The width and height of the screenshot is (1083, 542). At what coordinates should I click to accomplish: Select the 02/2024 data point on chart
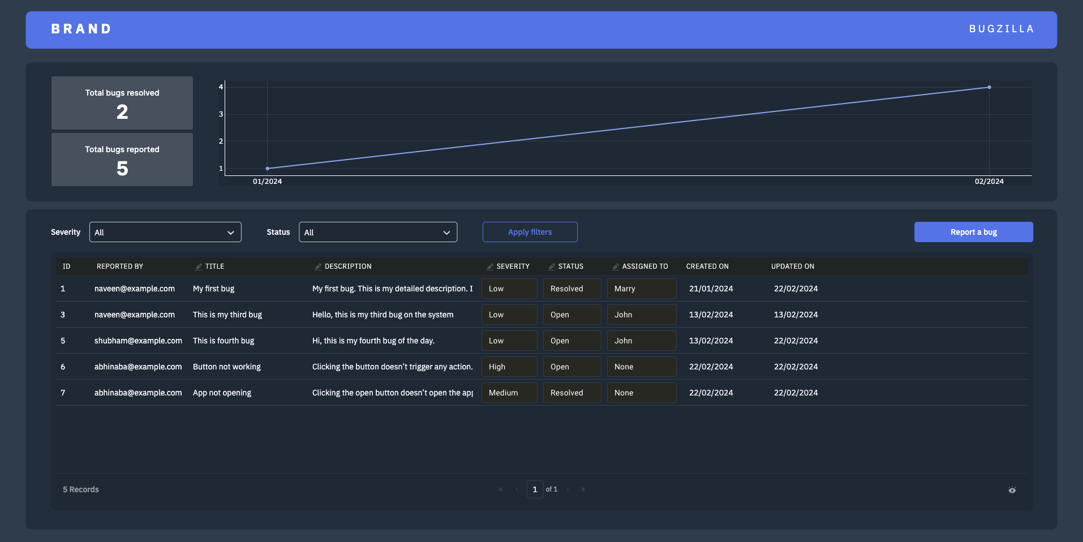(989, 87)
